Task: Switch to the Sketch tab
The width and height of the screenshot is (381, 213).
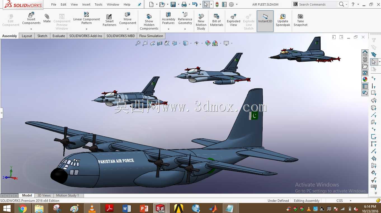Action: tap(42, 36)
